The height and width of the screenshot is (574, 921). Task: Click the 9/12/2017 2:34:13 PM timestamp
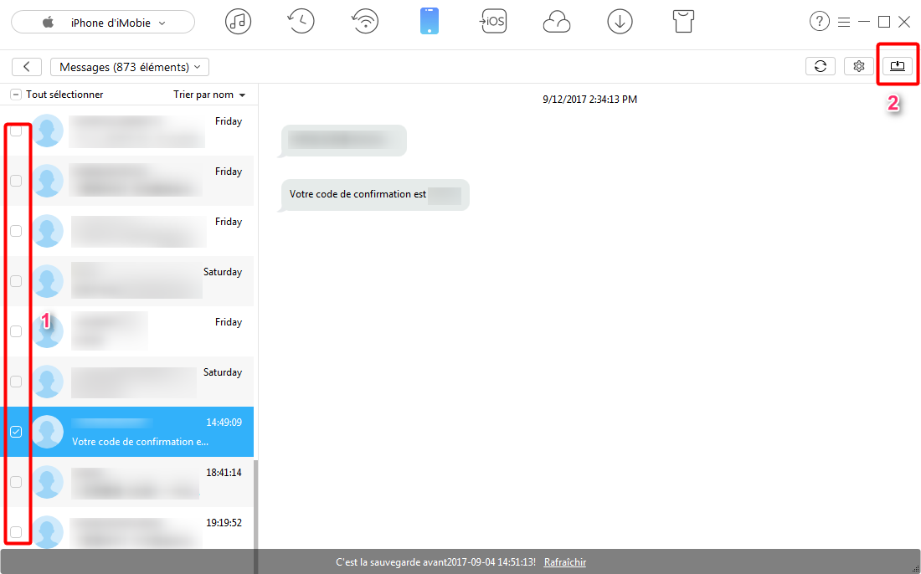pos(589,100)
